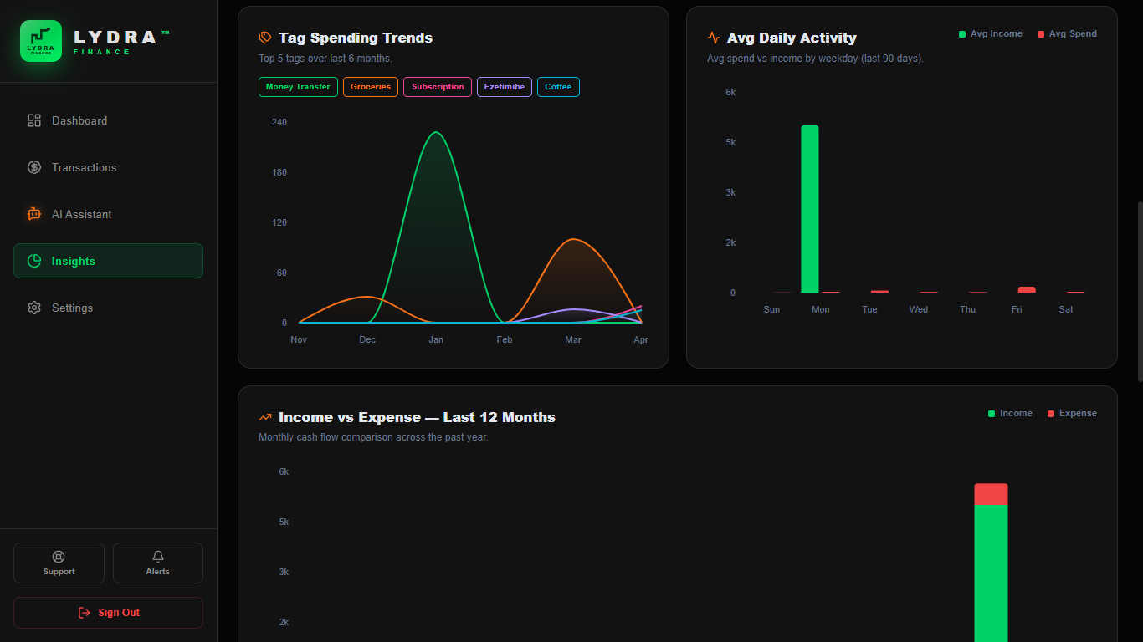Toggle the Coffee tag chip
Screen dimensions: 1143x642
[x=558, y=87]
